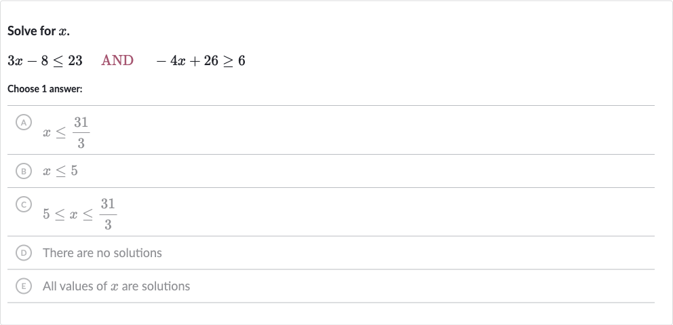
Task: Click the inequality −4x + 26 ≥ 6
Action: [201, 60]
